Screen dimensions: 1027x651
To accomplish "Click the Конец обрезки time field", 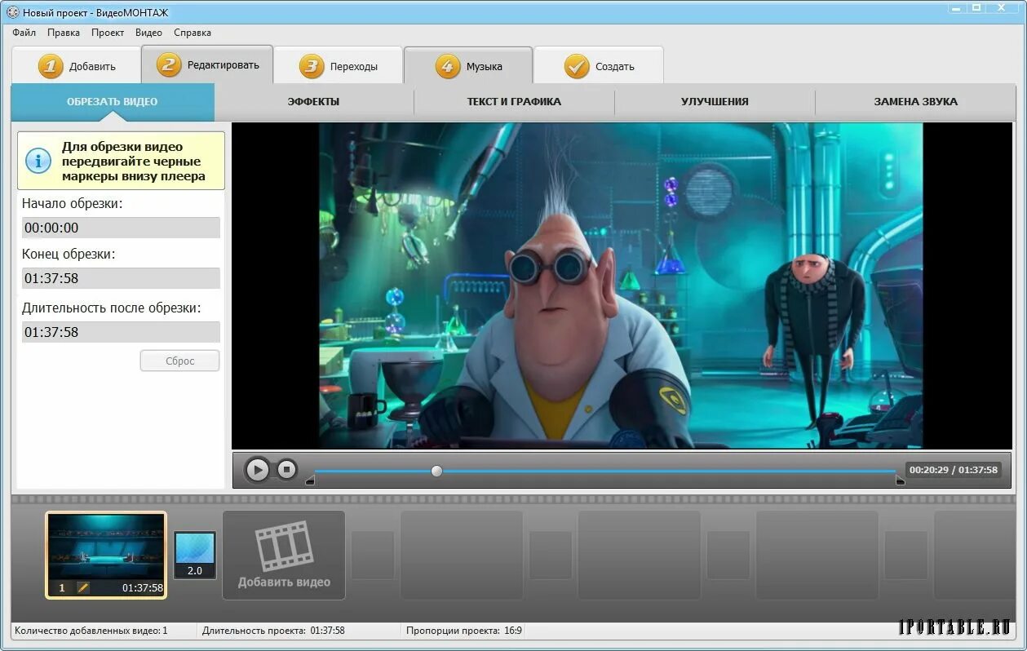I will point(121,278).
